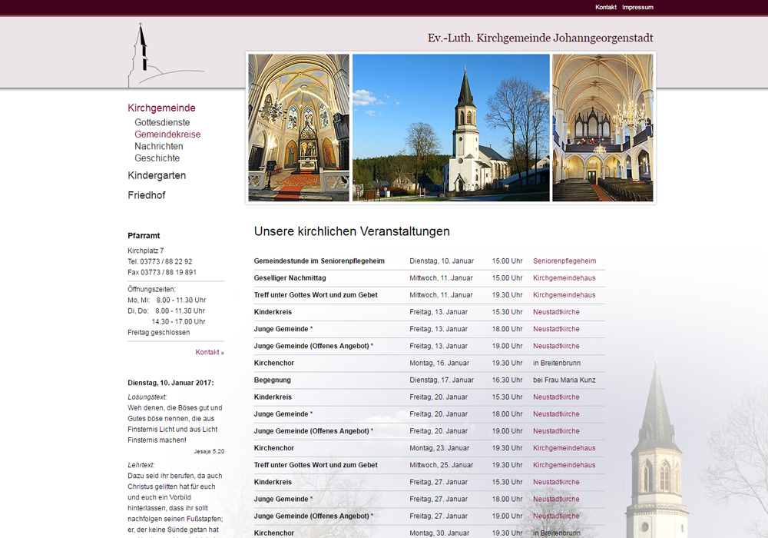Click the church exterior photo
This screenshot has width=768, height=538.
pos(451,128)
